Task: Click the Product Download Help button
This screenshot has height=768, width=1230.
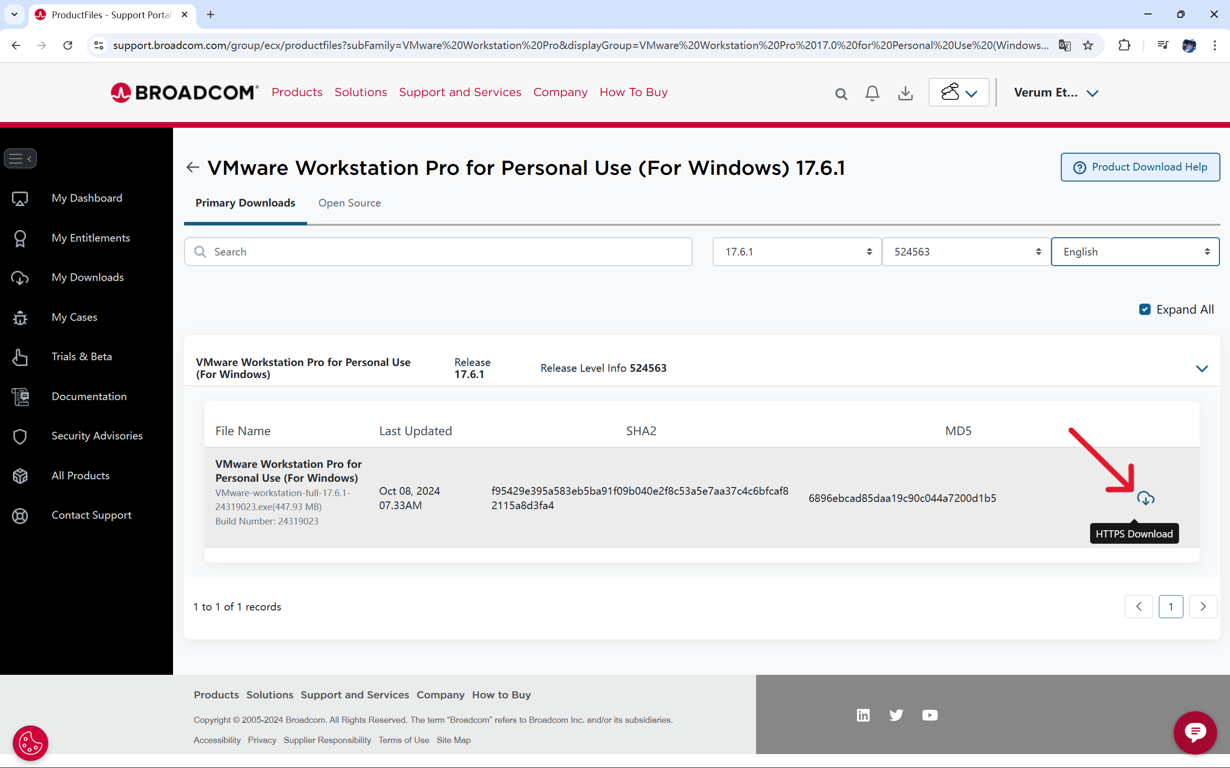Action: coord(1140,167)
